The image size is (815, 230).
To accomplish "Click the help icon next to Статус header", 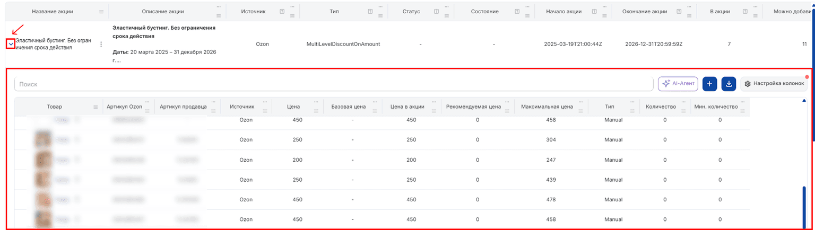I will 436,12.
